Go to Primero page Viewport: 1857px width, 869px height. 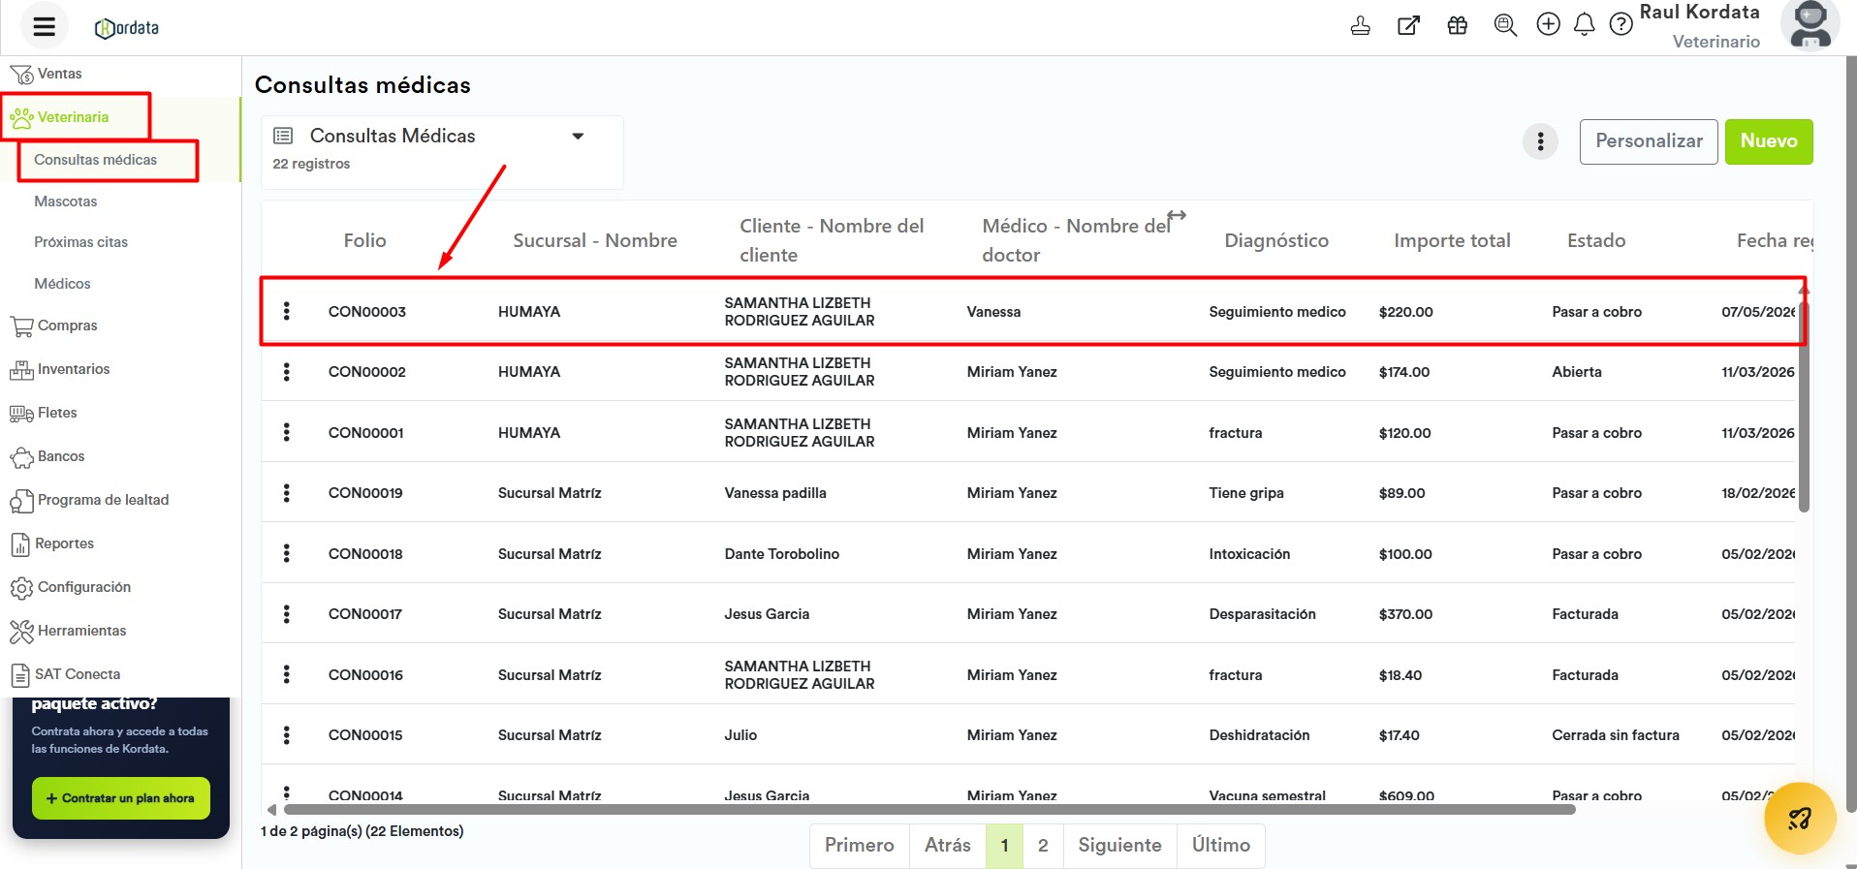tap(860, 846)
